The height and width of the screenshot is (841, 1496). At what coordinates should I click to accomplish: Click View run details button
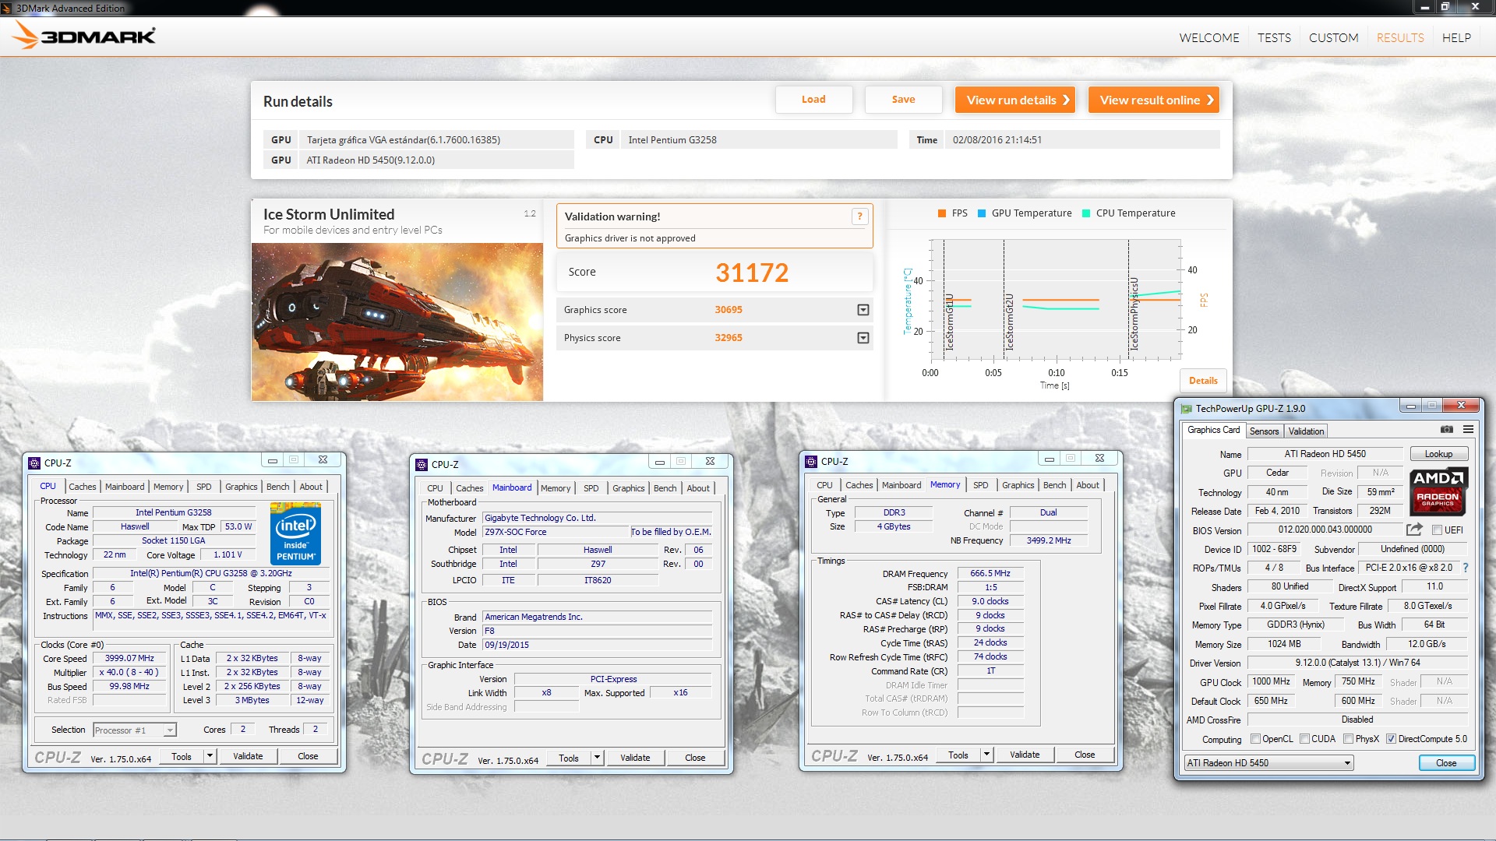1015,100
